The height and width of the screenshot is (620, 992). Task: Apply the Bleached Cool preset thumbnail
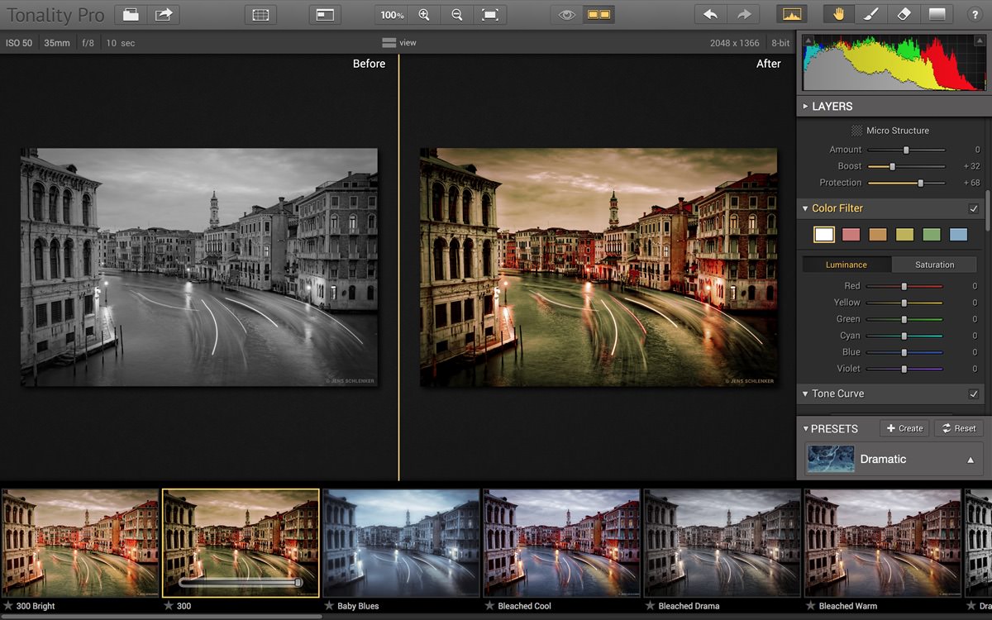click(561, 542)
